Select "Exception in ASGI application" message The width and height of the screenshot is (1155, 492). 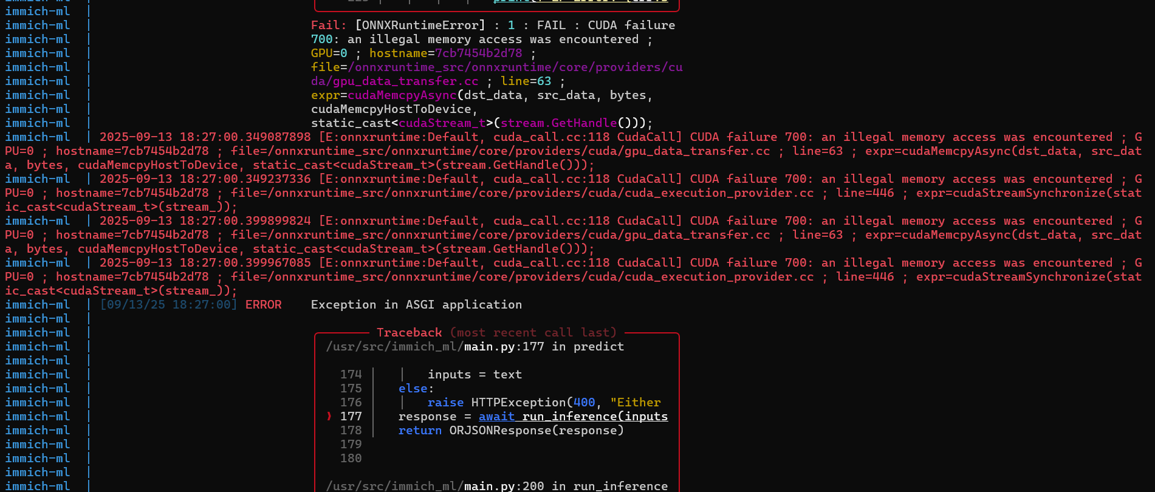pyautogui.click(x=416, y=304)
